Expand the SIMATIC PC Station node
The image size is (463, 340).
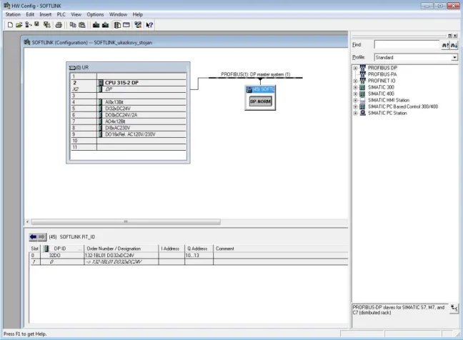[356, 113]
